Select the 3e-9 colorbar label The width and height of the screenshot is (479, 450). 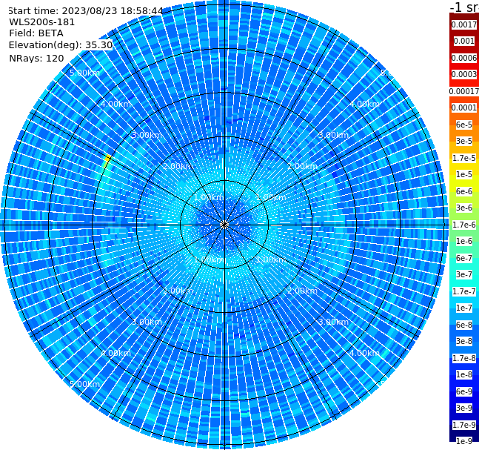pos(464,408)
